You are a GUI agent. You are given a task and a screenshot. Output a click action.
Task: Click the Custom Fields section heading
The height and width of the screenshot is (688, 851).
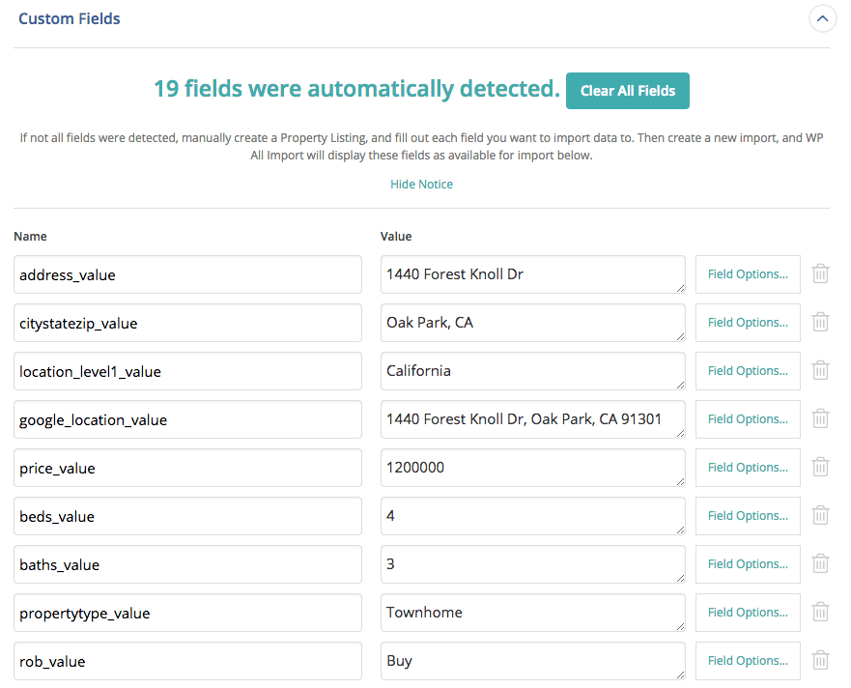point(69,18)
